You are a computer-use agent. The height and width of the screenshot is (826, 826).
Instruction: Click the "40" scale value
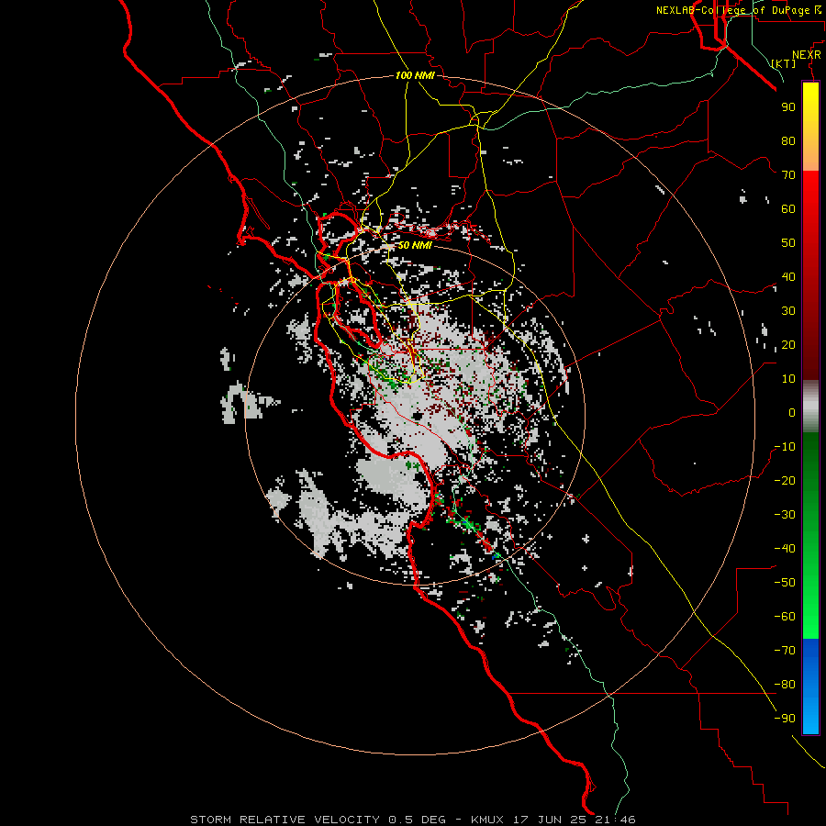tap(788, 276)
